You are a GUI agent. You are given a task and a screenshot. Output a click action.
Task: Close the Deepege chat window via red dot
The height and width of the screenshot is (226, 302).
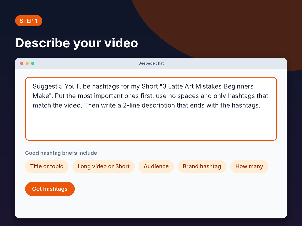[22, 63]
